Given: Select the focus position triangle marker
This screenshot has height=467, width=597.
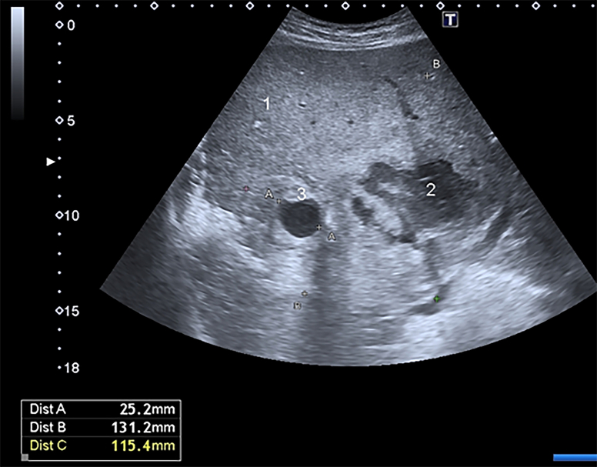Looking at the screenshot, I should 51,162.
